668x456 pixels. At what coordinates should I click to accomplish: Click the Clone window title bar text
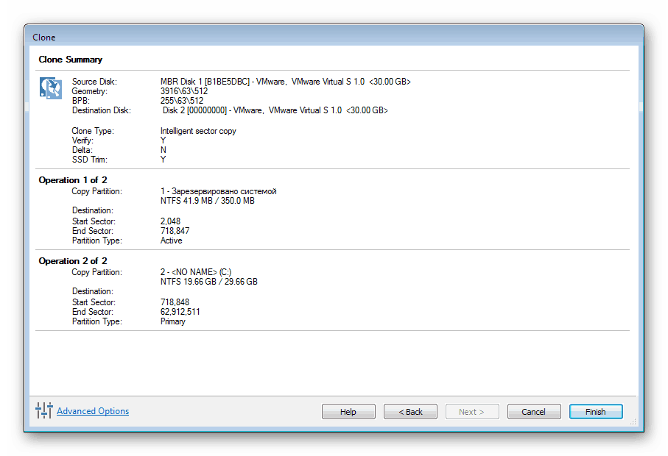pyautogui.click(x=44, y=38)
